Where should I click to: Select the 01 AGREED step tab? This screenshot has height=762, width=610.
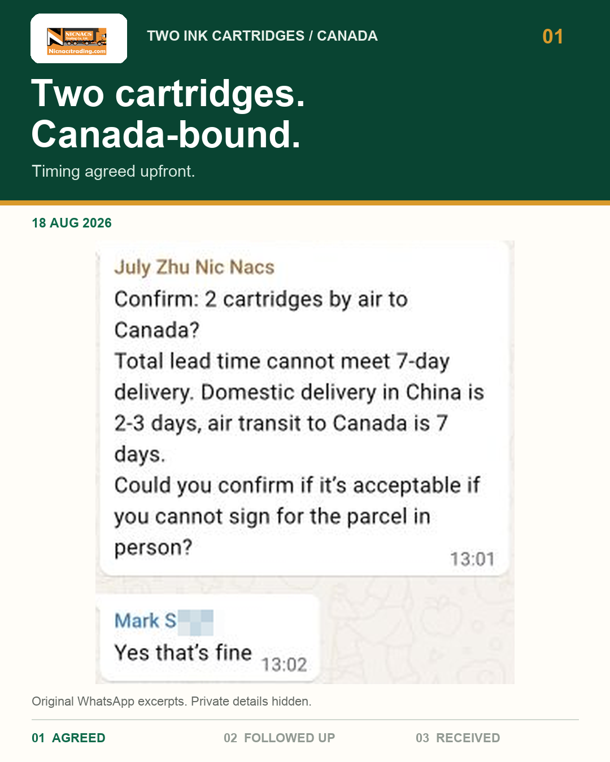[x=68, y=738]
